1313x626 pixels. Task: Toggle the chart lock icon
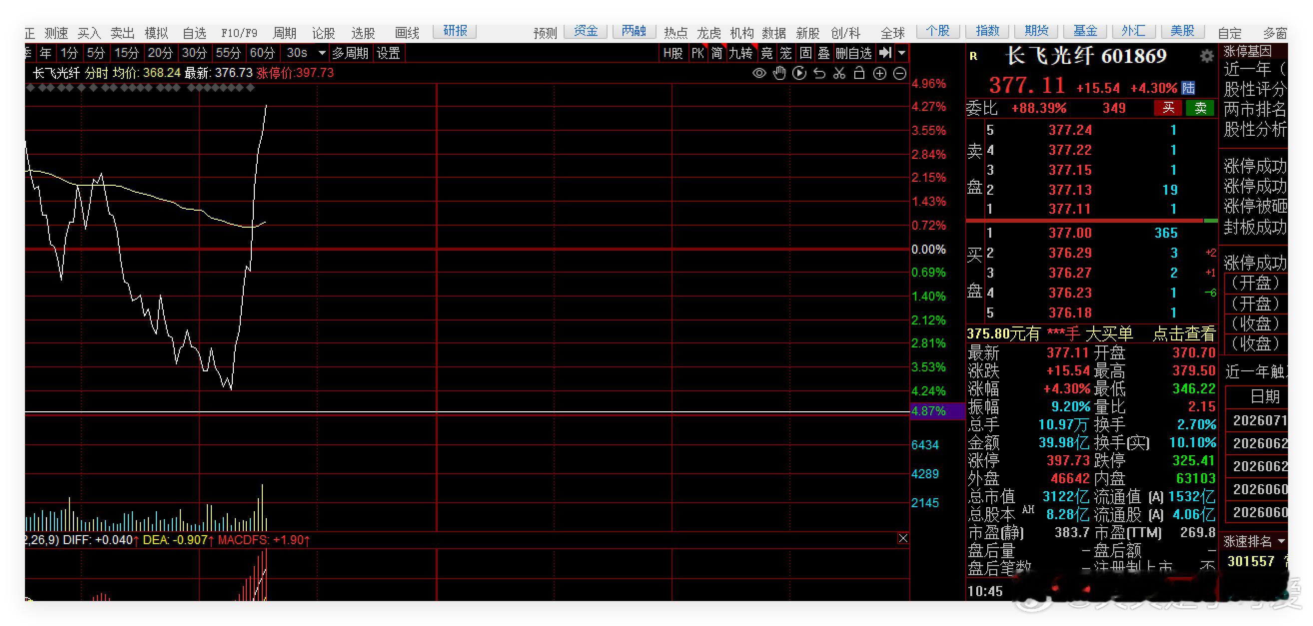(859, 73)
